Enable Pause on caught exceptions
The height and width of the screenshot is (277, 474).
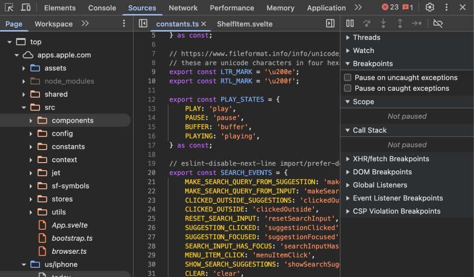[348, 88]
